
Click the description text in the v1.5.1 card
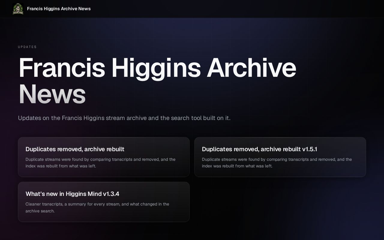point(277,163)
